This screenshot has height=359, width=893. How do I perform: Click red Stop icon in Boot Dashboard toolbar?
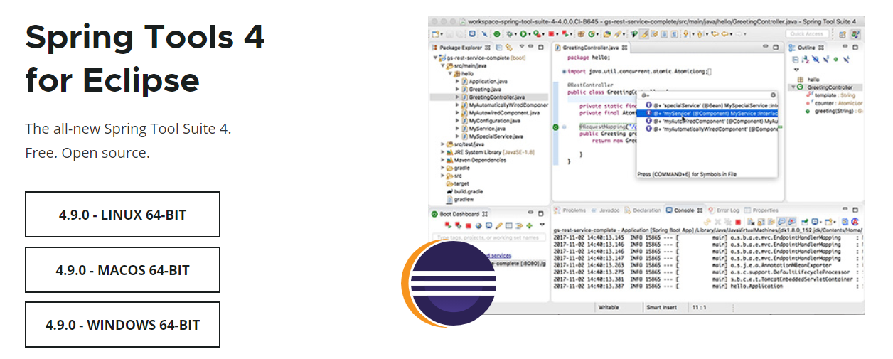coord(469,225)
